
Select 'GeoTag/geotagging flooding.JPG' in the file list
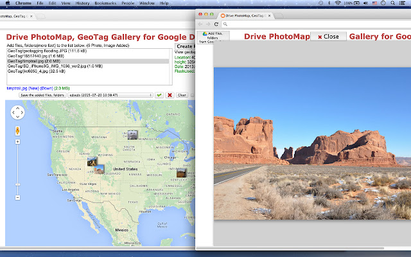[88, 51]
